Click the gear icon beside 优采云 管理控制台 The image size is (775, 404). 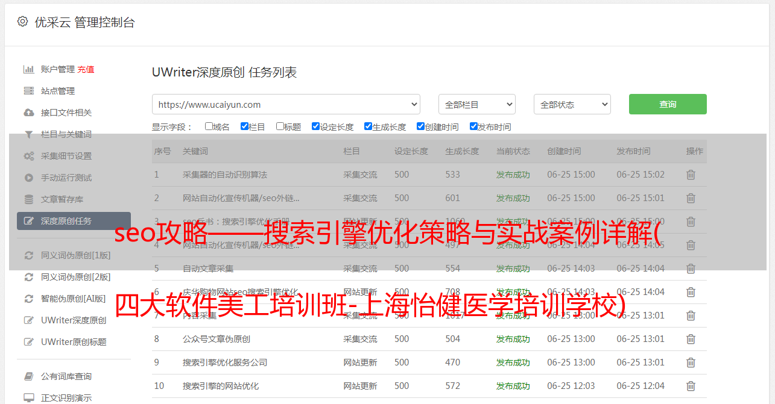point(22,22)
